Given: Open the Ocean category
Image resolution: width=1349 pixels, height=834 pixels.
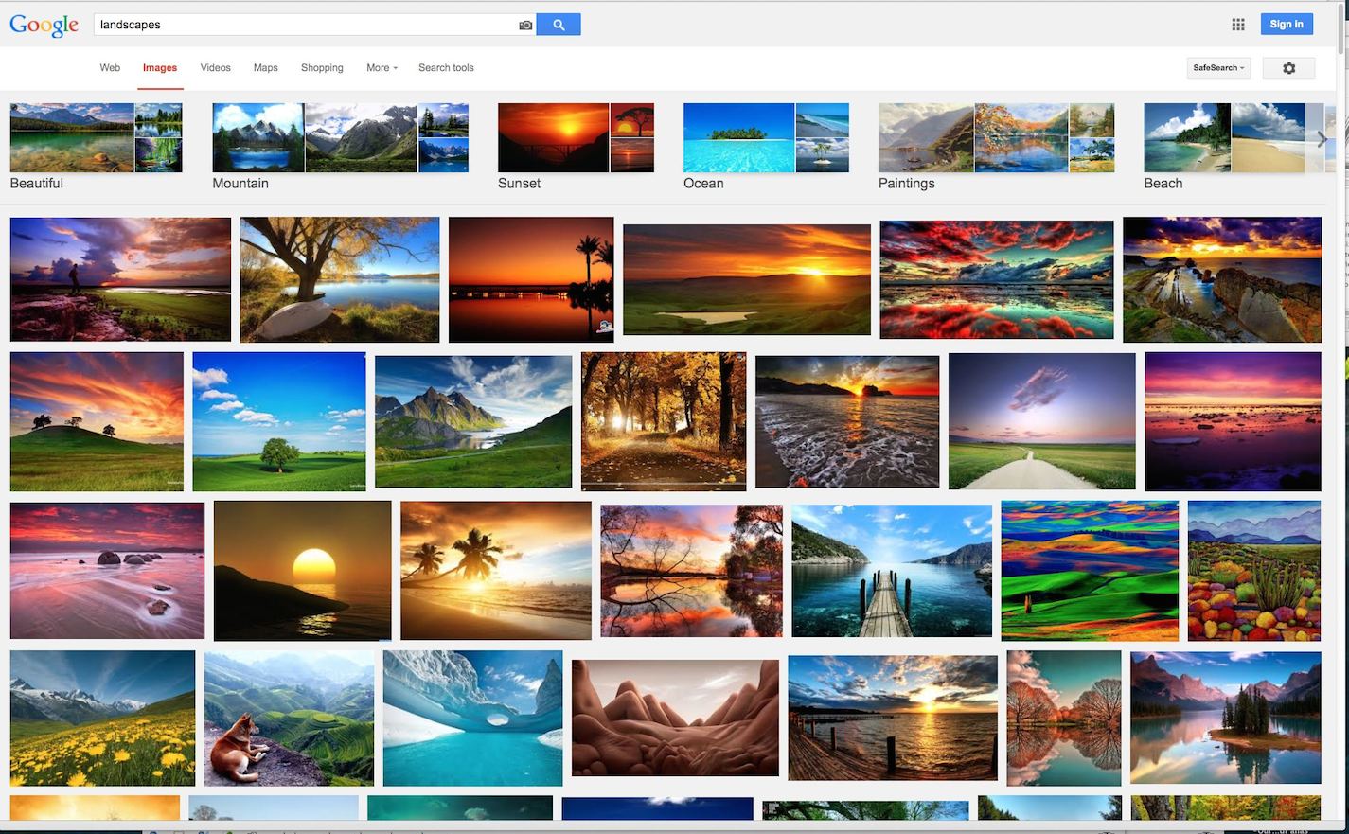Looking at the screenshot, I should tap(766, 147).
